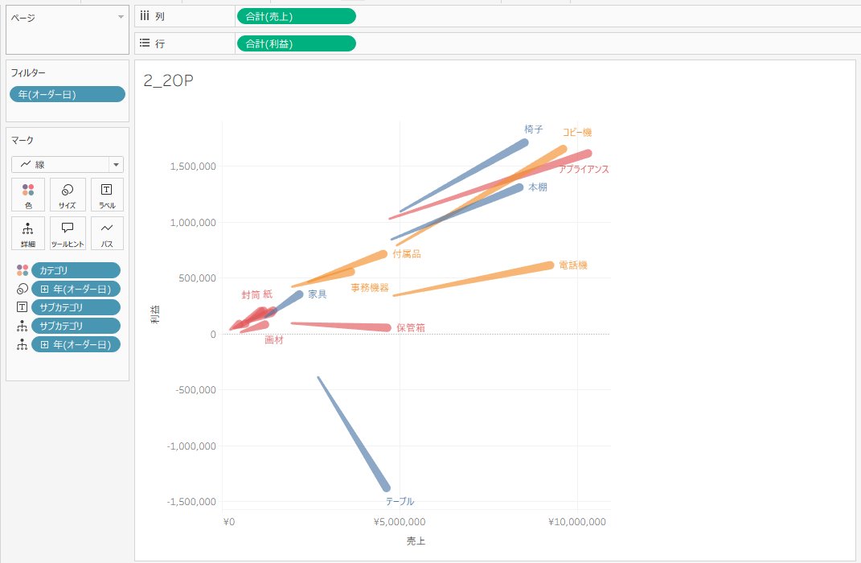Image resolution: width=861 pixels, height=563 pixels.
Task: Open the サイズ (Size) mark card
Action: coord(68,195)
